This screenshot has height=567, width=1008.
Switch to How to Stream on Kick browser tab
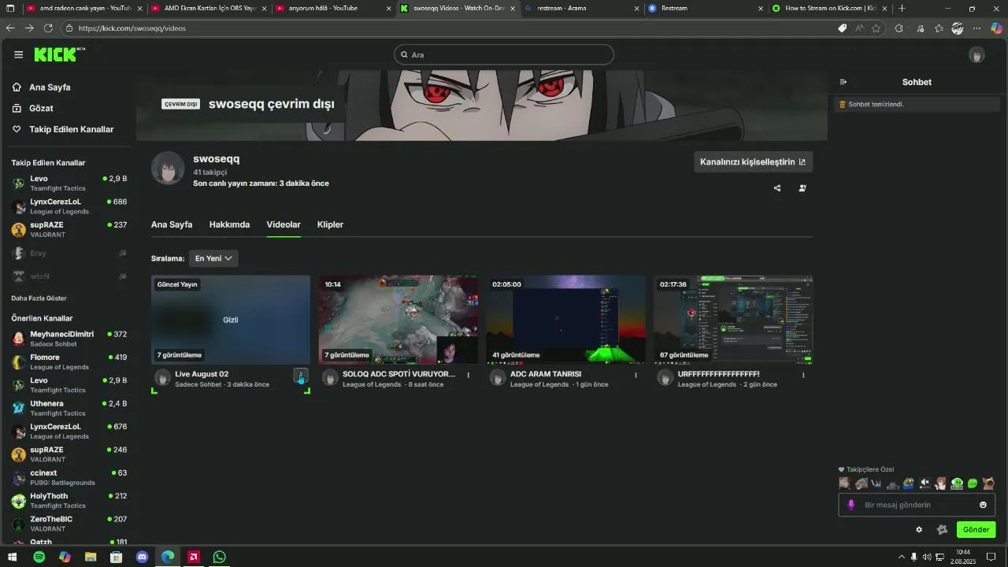829,9
